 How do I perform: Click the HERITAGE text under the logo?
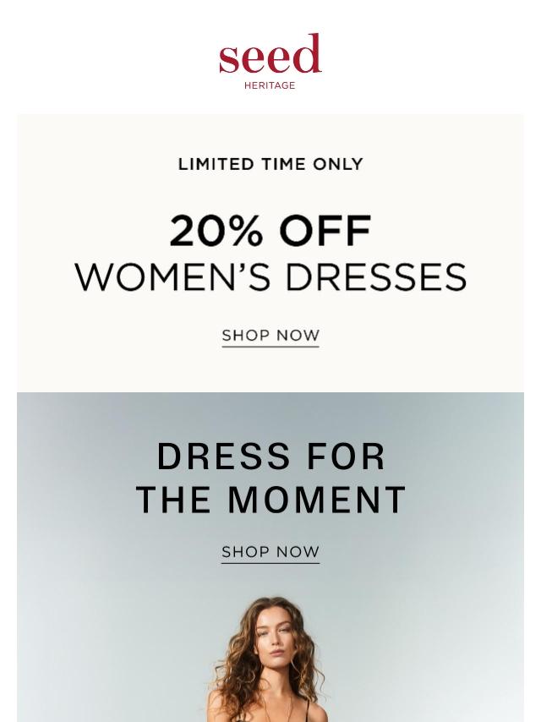270,85
